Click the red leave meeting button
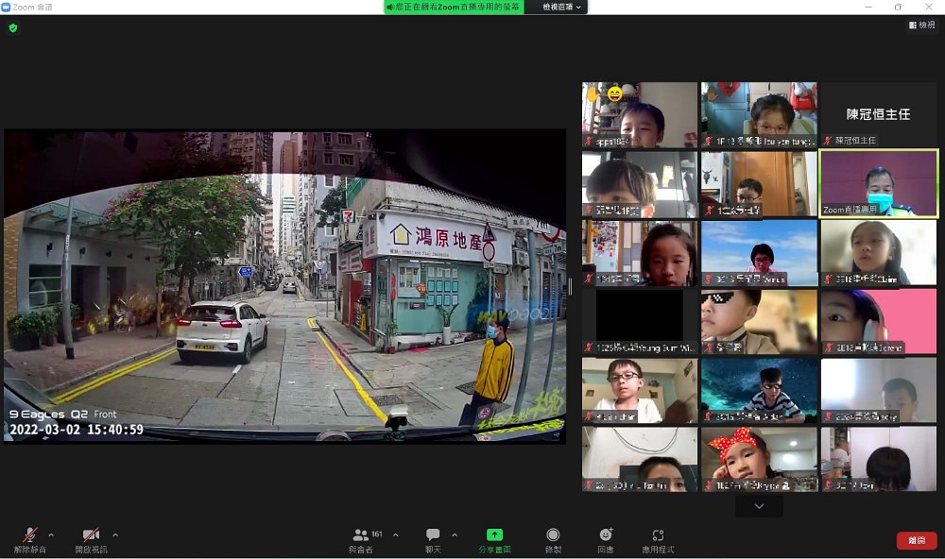The height and width of the screenshot is (559, 945). (916, 540)
